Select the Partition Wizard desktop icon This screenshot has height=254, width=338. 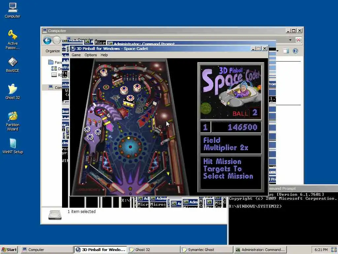pos(13,121)
